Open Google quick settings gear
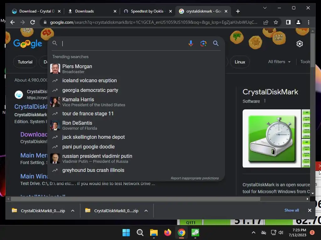Screen dimensions: 321x240 tap(299, 44)
